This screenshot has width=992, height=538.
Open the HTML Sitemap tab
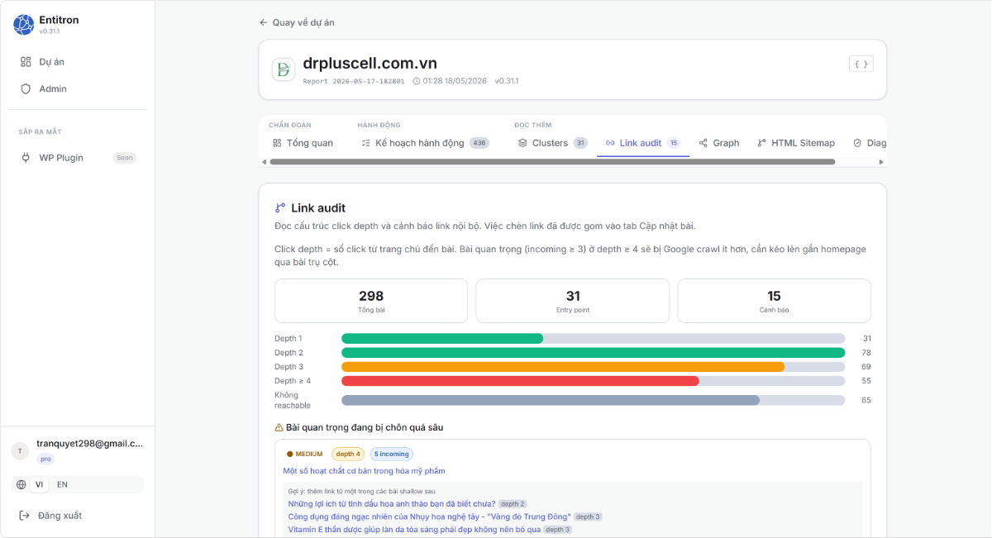(x=797, y=143)
